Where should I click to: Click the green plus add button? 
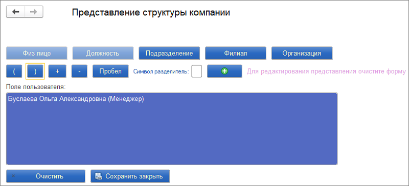click(x=224, y=71)
